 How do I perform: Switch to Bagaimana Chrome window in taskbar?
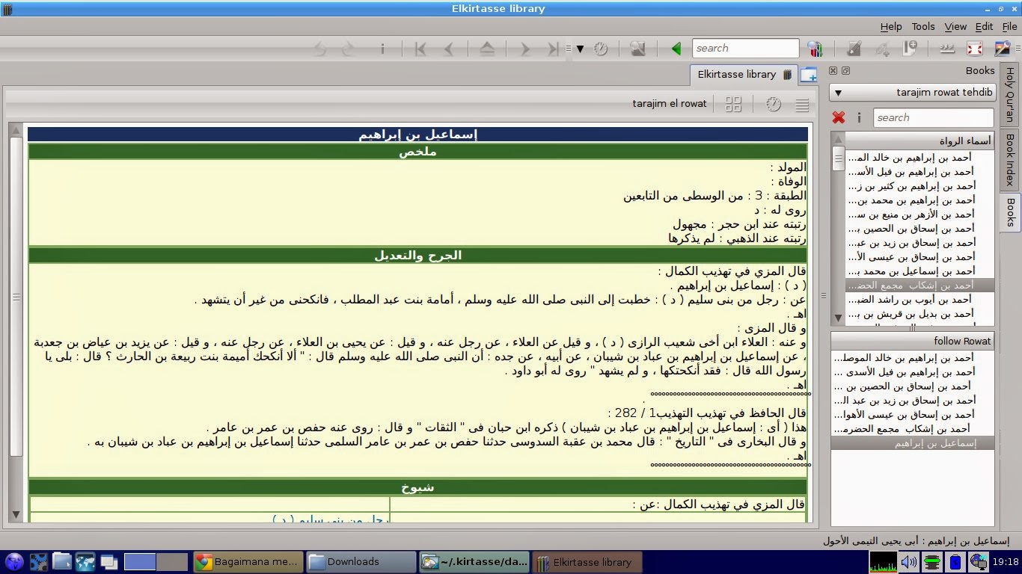point(248,562)
